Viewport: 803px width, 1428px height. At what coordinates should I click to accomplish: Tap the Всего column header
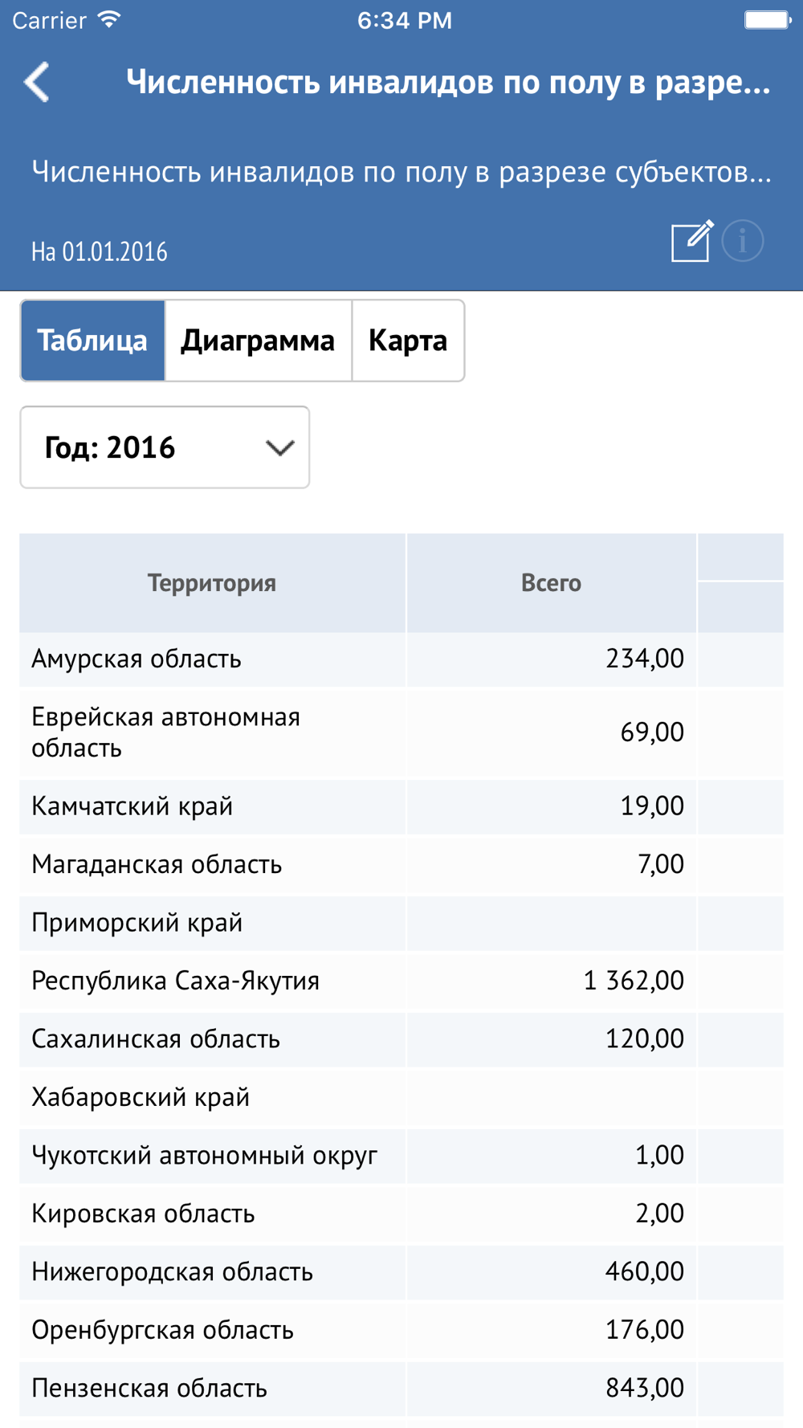pos(551,583)
